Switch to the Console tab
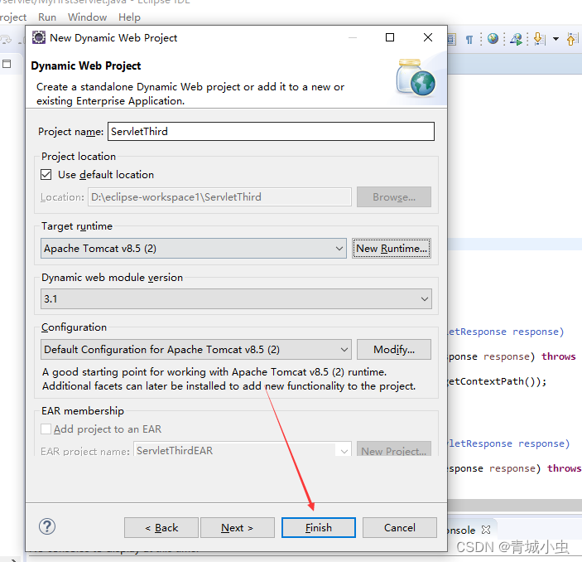The height and width of the screenshot is (562, 582). (x=462, y=530)
